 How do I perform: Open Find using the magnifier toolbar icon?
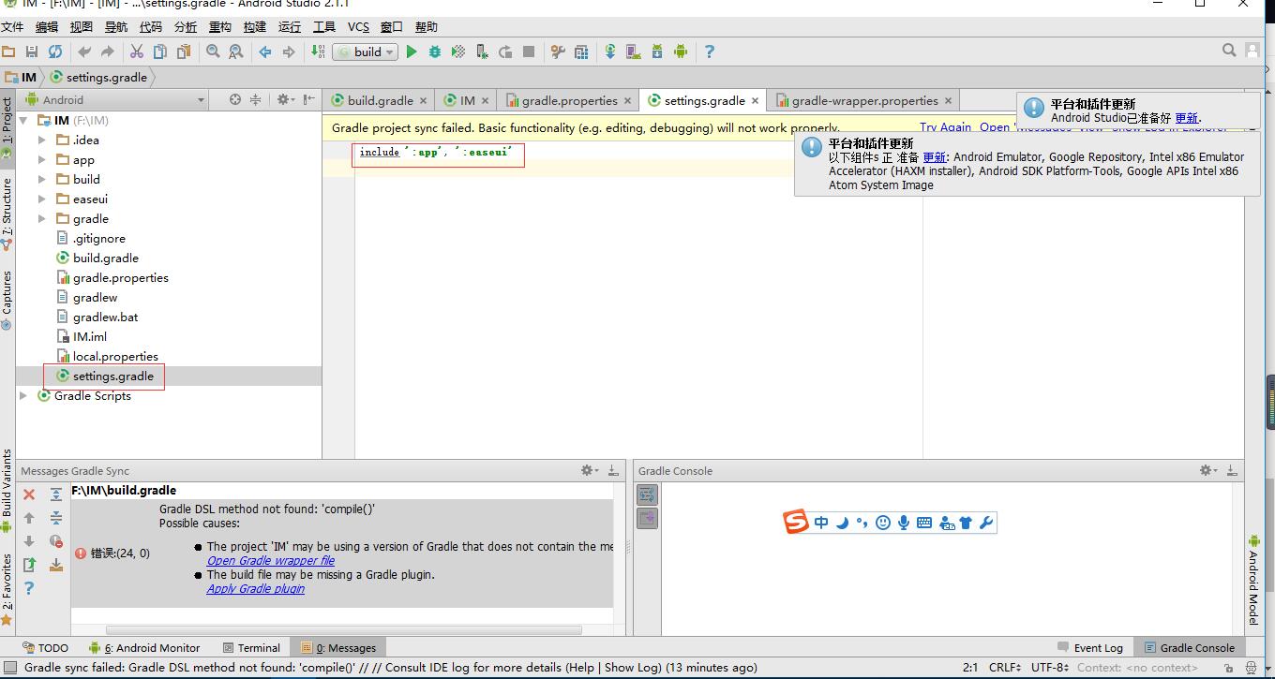tap(213, 52)
